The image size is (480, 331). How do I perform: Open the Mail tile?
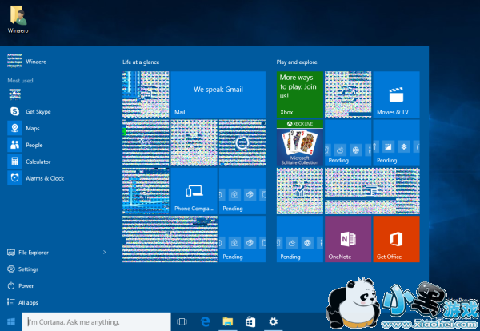pos(218,94)
